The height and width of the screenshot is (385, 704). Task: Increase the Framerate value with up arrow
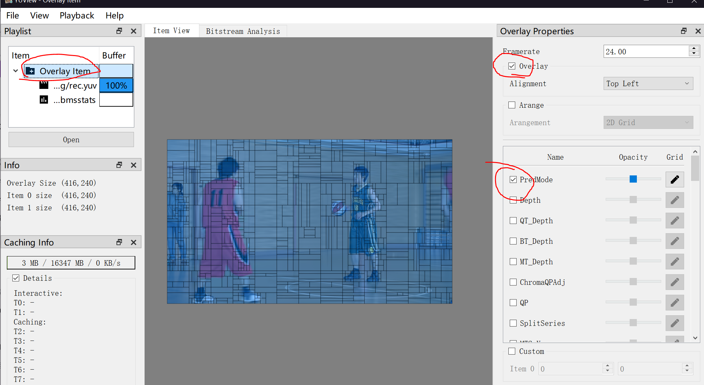point(694,49)
